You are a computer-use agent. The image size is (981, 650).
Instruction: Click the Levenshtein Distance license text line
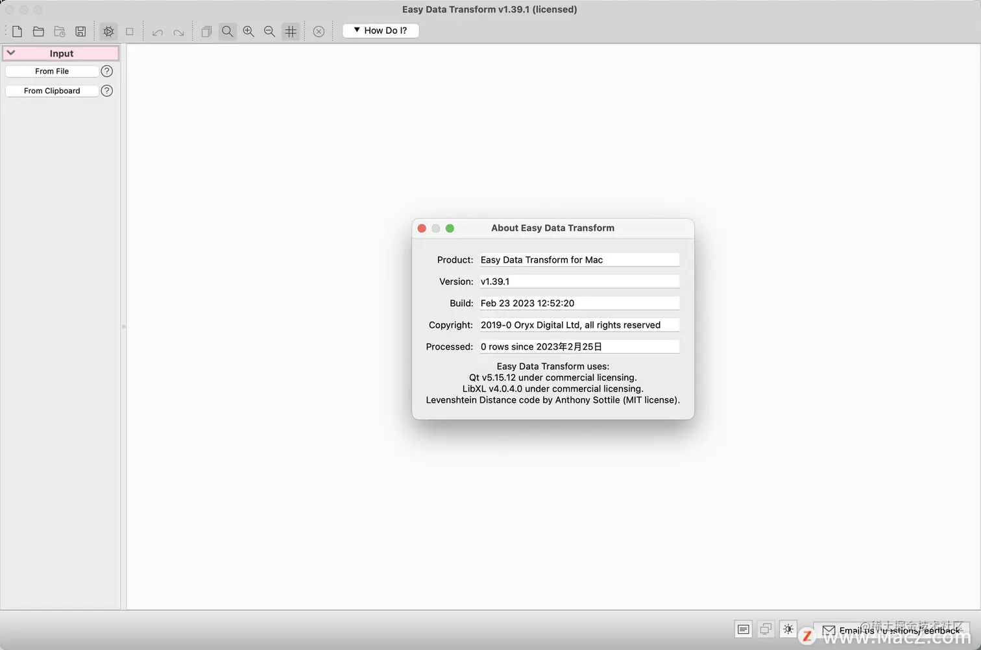553,400
